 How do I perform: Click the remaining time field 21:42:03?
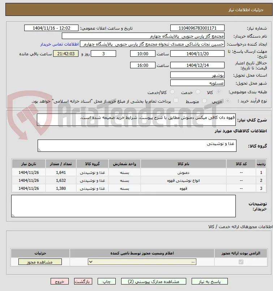66,54
